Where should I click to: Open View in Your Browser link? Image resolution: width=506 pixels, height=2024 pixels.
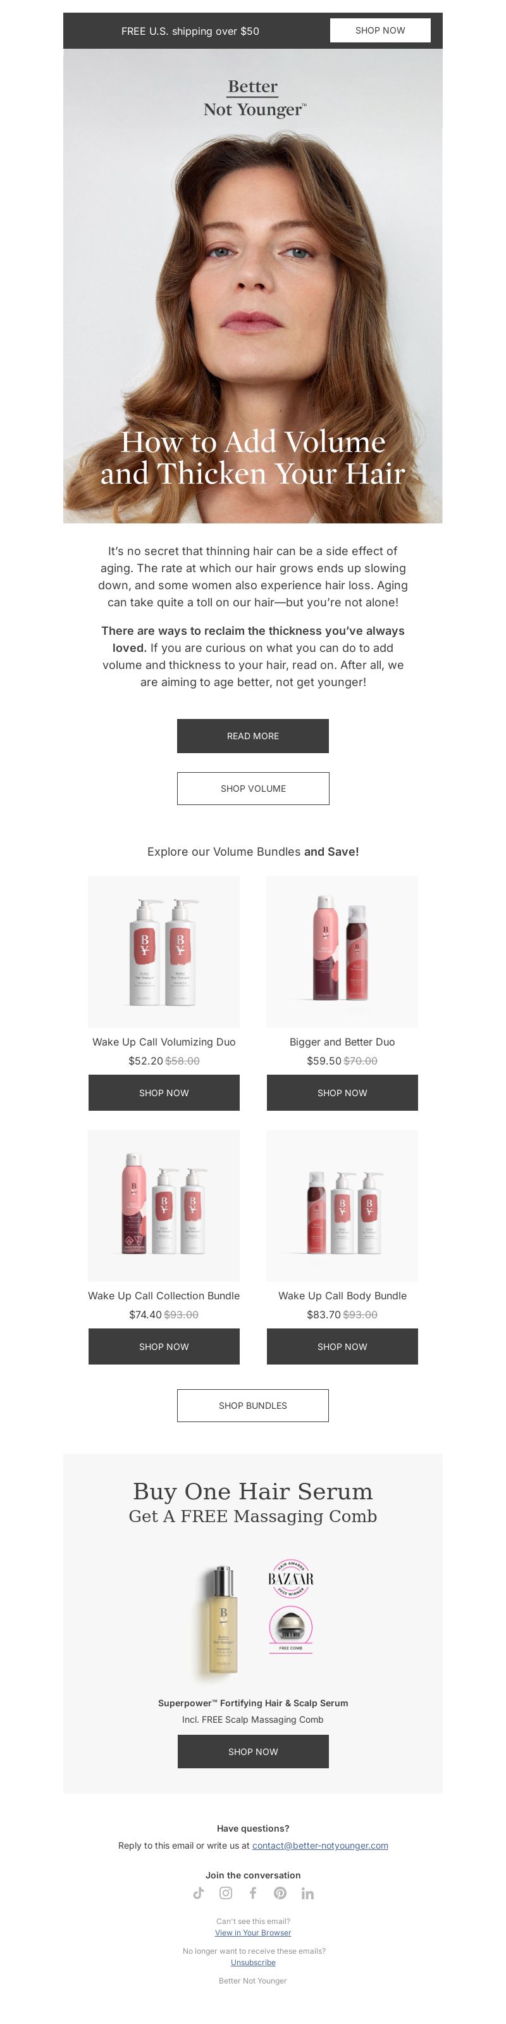[x=253, y=1933]
